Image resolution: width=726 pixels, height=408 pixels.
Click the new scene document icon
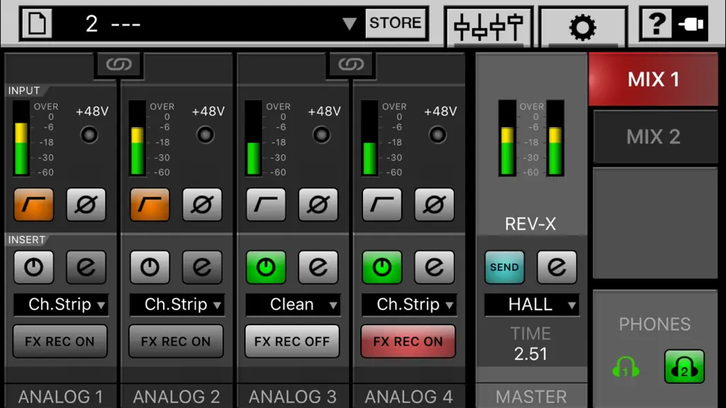(x=37, y=23)
